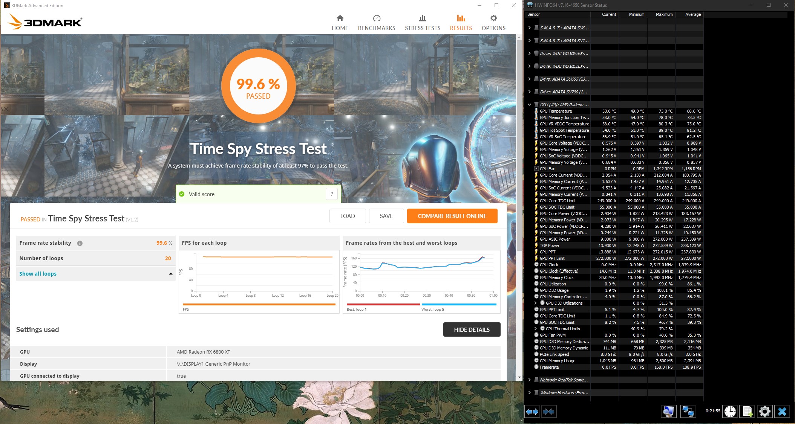
Task: Click Compare Result Online button
Action: pos(452,216)
